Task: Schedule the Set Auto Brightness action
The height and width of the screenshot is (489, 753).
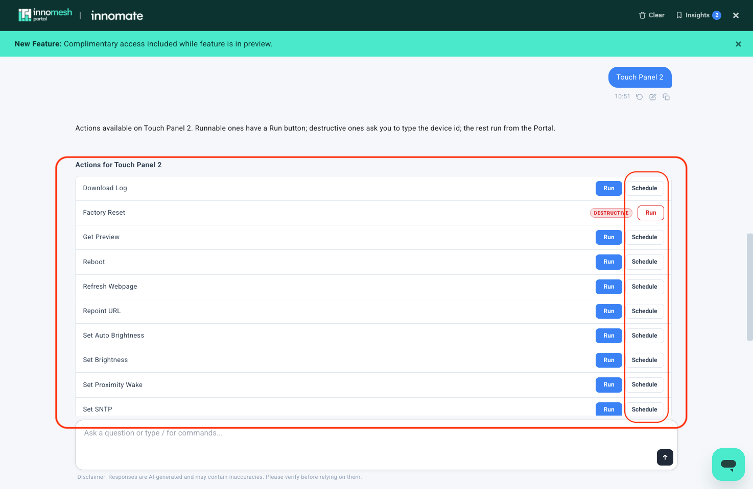Action: tap(645, 336)
